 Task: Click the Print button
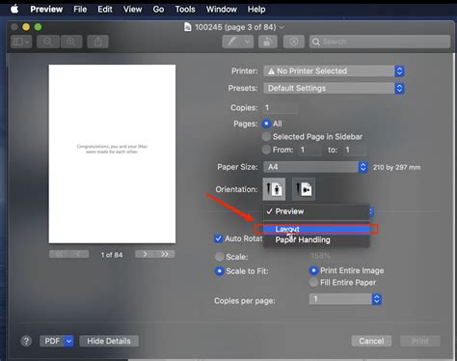(x=419, y=341)
